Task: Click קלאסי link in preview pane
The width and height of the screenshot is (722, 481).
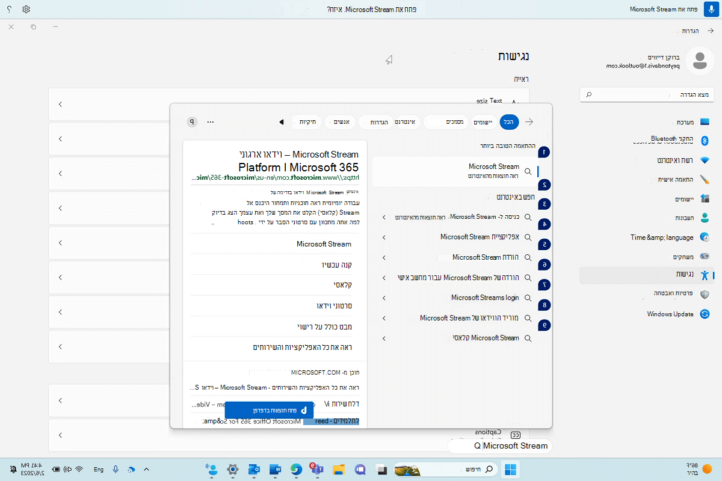Action: tap(342, 285)
